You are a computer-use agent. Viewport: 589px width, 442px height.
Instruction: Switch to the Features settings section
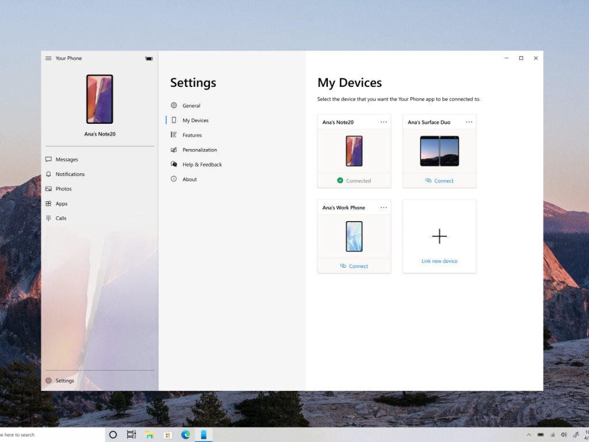(192, 135)
